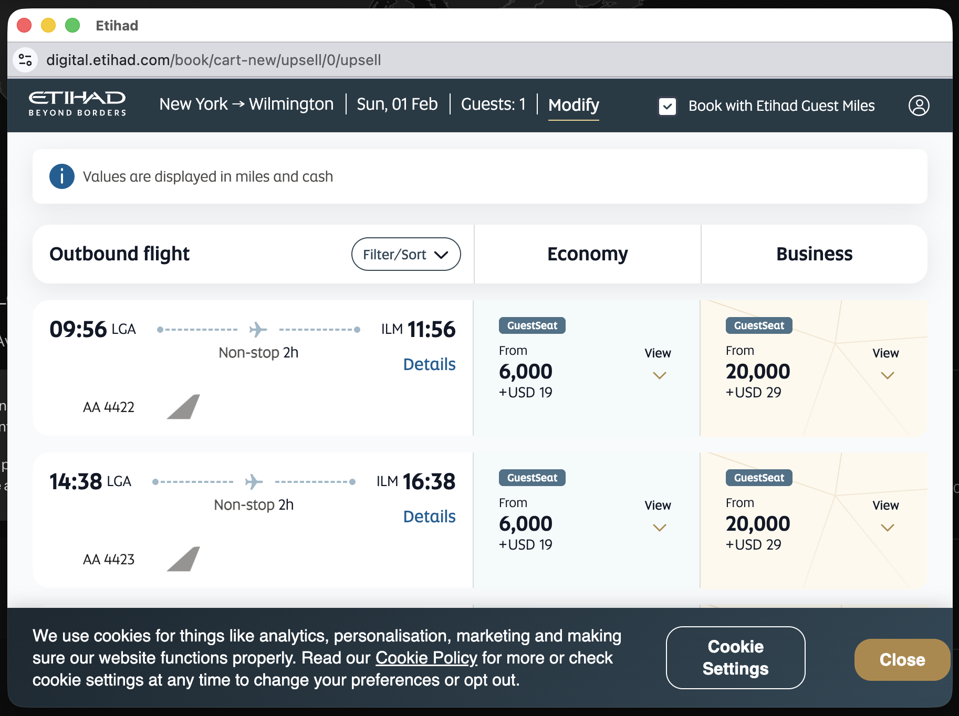959x716 pixels.
Task: Expand Business fares for the 14:38 flight
Action: tap(887, 517)
